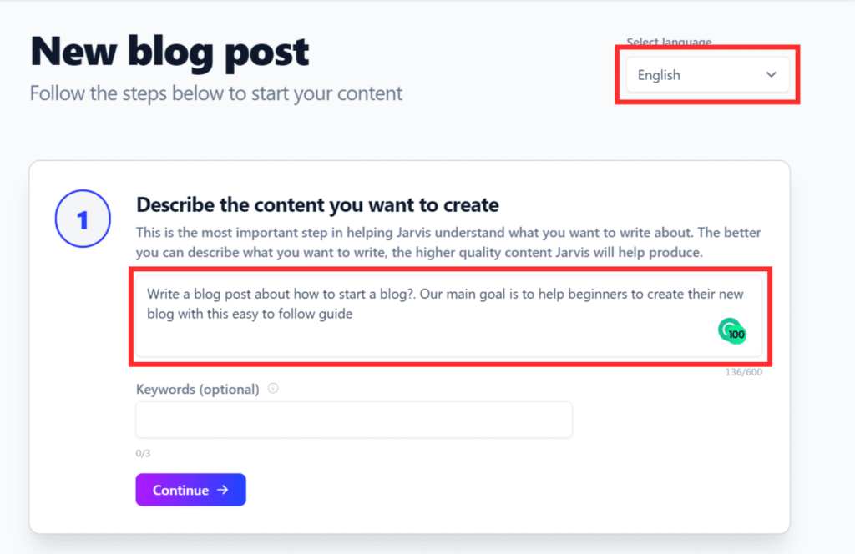Click the New blog post heading
The image size is (855, 554).
[169, 52]
